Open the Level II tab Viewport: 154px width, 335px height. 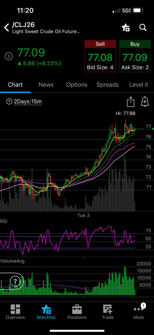pyautogui.click(x=138, y=85)
